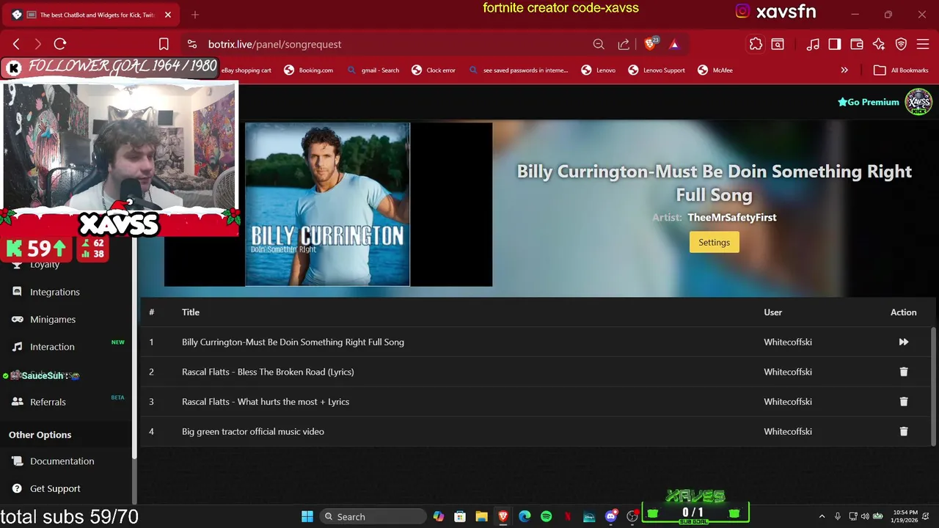Click the share icon in address bar

tap(624, 44)
